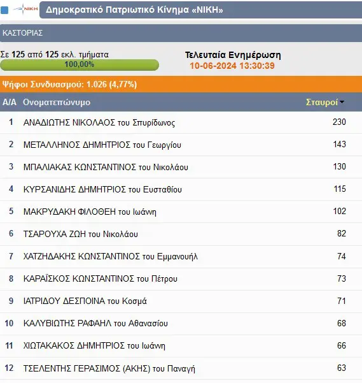Sort by the Σταυροί column header

click(x=322, y=102)
